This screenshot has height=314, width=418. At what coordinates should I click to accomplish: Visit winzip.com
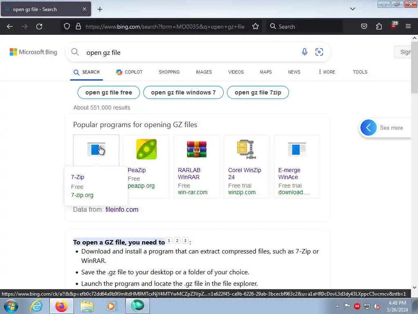pos(242,192)
